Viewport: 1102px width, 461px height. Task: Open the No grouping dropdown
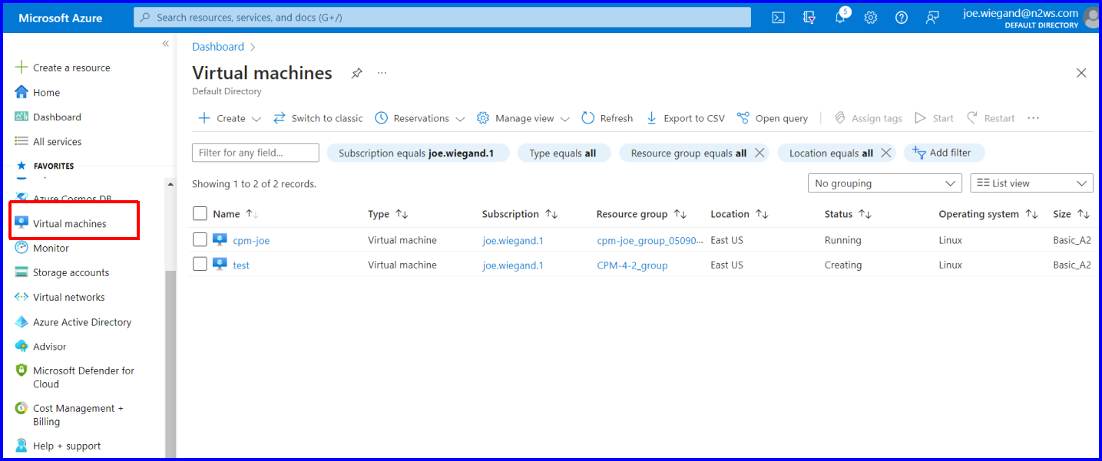coord(885,183)
